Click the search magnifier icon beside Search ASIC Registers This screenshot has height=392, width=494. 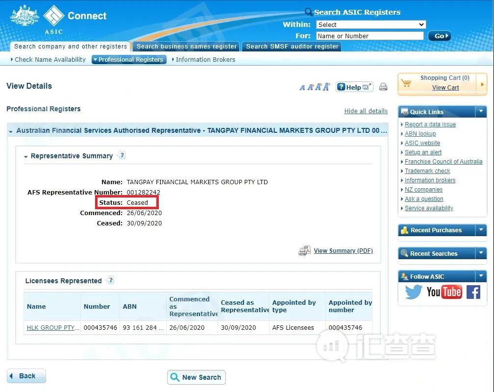tap(308, 12)
